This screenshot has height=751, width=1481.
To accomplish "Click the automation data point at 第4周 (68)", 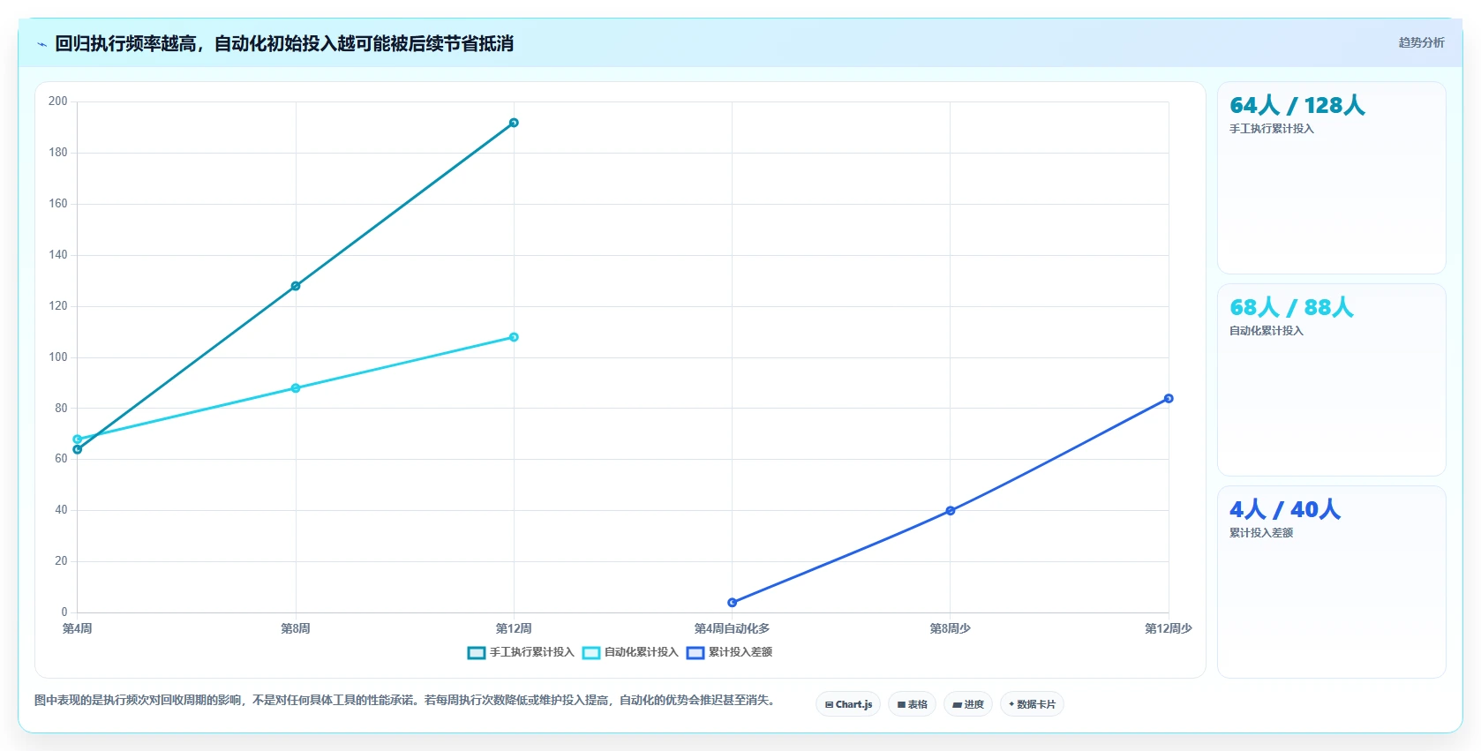I will coord(78,439).
